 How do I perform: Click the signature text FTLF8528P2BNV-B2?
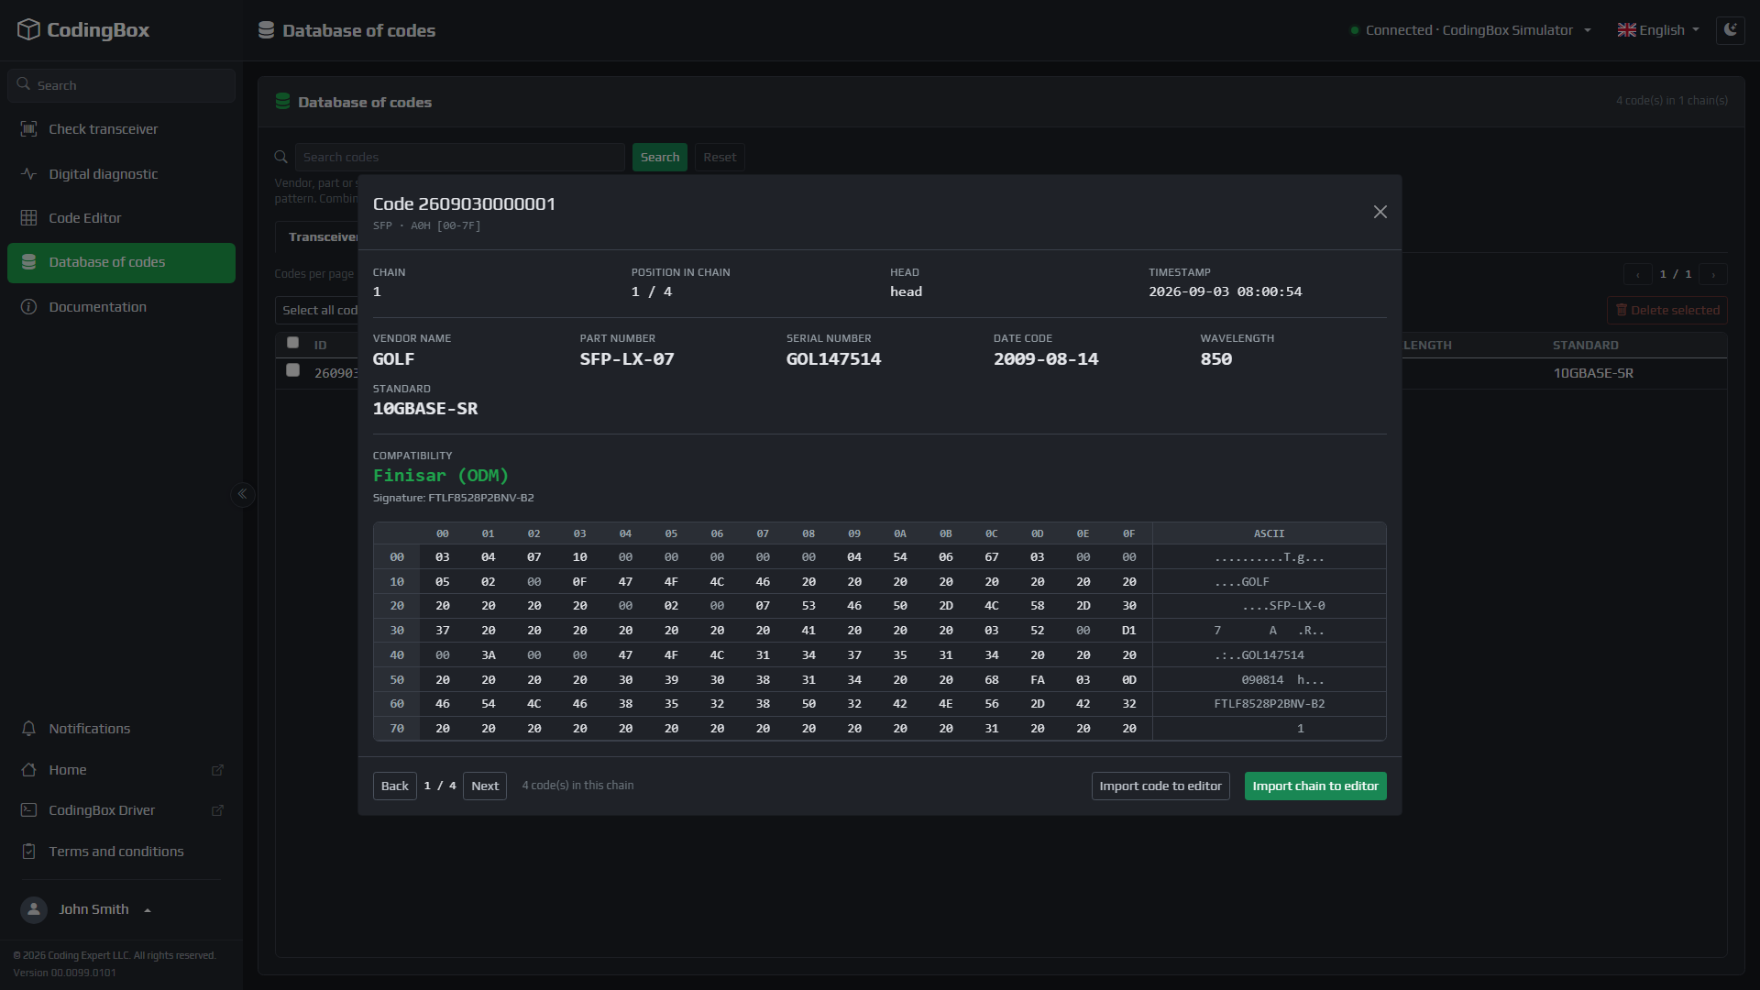point(481,498)
